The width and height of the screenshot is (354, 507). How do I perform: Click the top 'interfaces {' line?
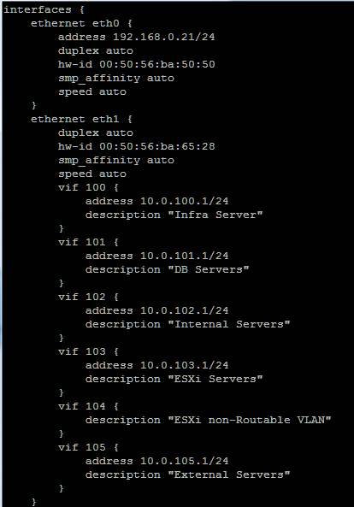pos(44,9)
